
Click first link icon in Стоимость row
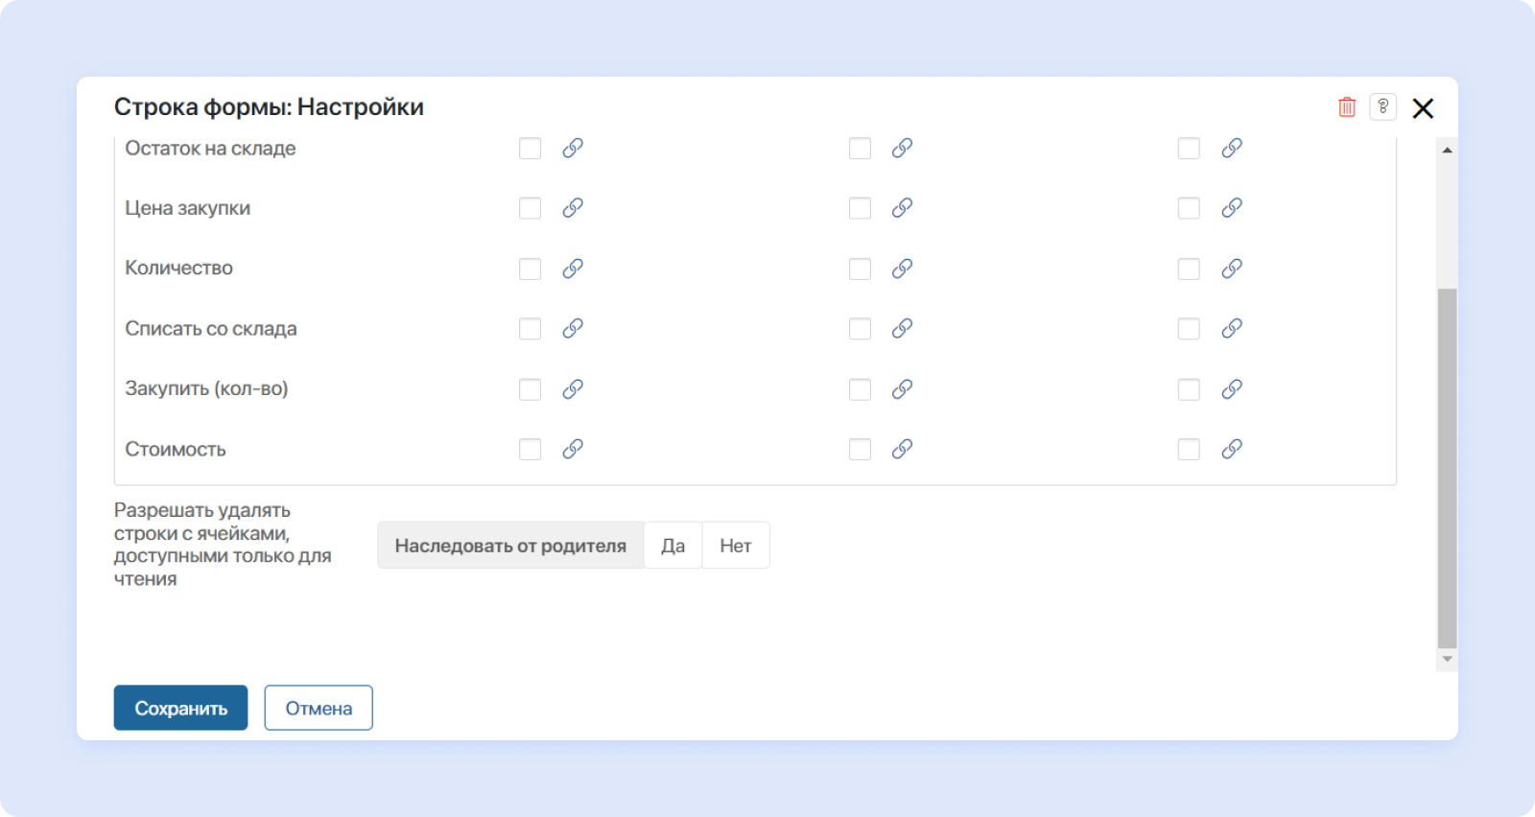[x=573, y=449]
